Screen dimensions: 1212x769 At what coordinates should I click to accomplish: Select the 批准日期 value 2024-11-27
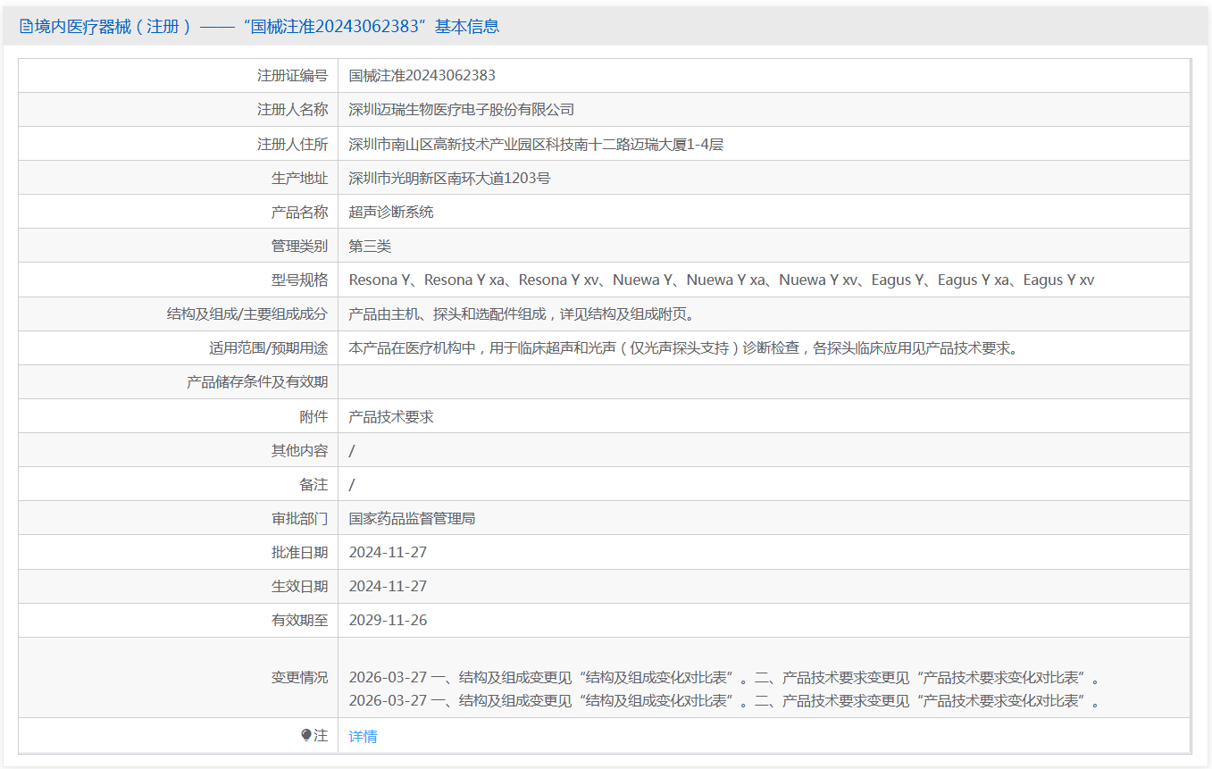point(388,552)
